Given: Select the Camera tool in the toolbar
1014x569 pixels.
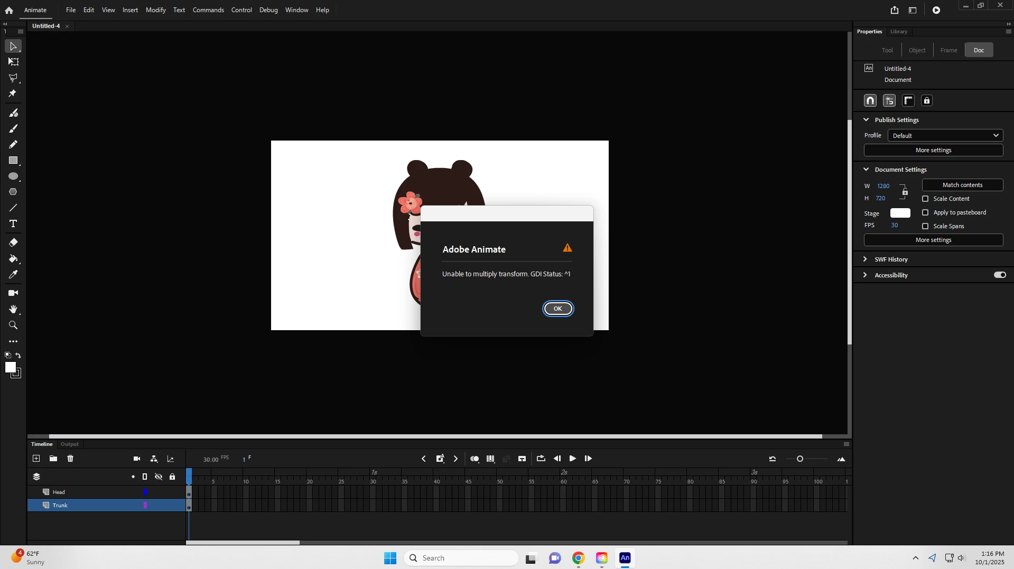Looking at the screenshot, I should (x=13, y=293).
